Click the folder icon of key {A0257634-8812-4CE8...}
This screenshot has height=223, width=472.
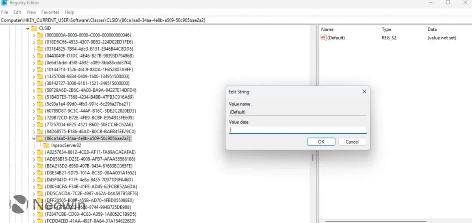click(x=40, y=152)
